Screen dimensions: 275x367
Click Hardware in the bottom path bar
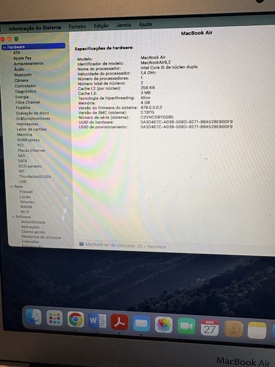[157, 247]
